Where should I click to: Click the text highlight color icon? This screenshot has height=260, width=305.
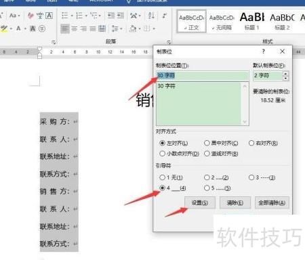(x=4, y=28)
